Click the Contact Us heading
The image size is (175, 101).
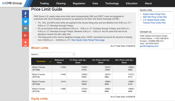coord(146,32)
